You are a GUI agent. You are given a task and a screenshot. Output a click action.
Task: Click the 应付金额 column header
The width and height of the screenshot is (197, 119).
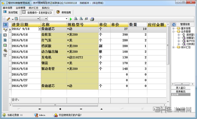click(157, 25)
